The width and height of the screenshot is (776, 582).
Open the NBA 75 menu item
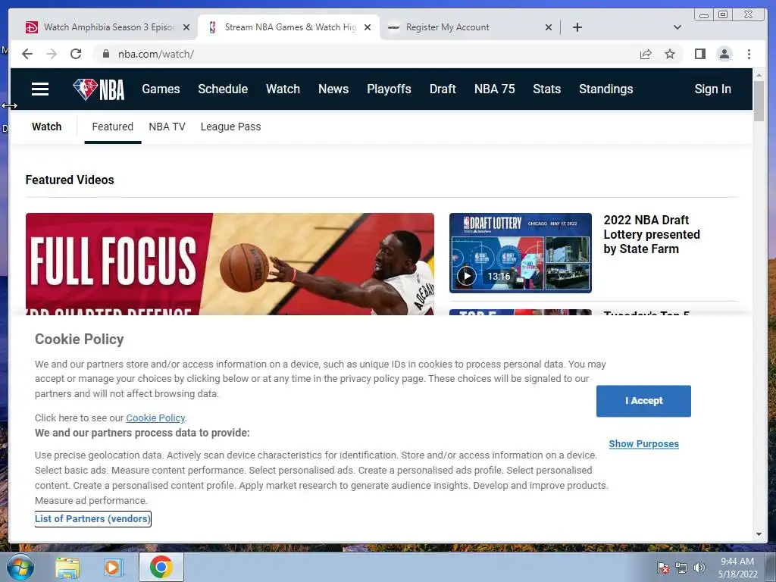click(x=494, y=89)
